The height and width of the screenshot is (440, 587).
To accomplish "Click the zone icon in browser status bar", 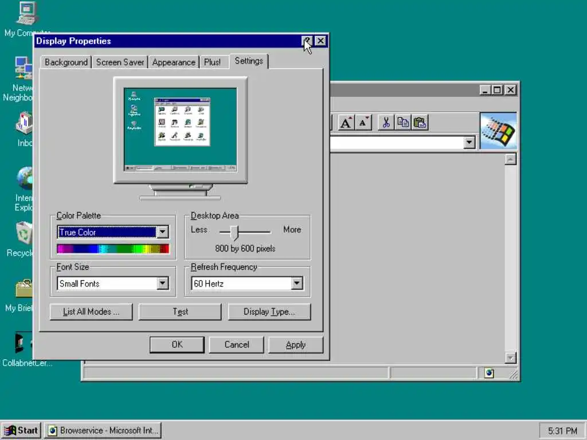I will 489,373.
